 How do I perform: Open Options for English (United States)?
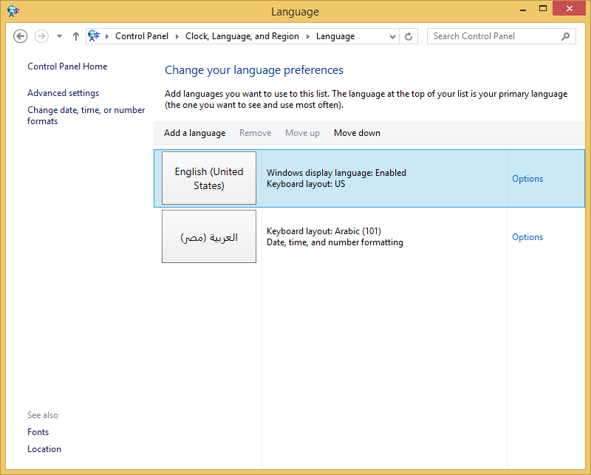[x=527, y=179]
